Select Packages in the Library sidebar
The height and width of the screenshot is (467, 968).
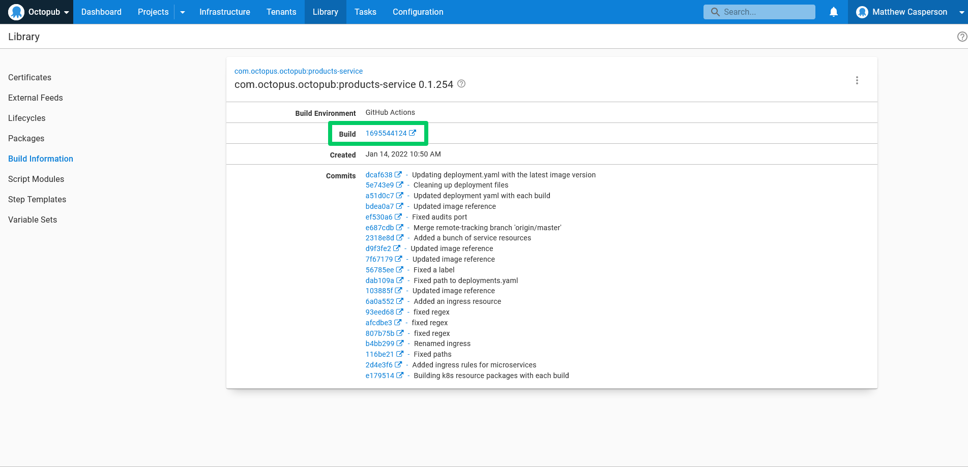coord(26,138)
